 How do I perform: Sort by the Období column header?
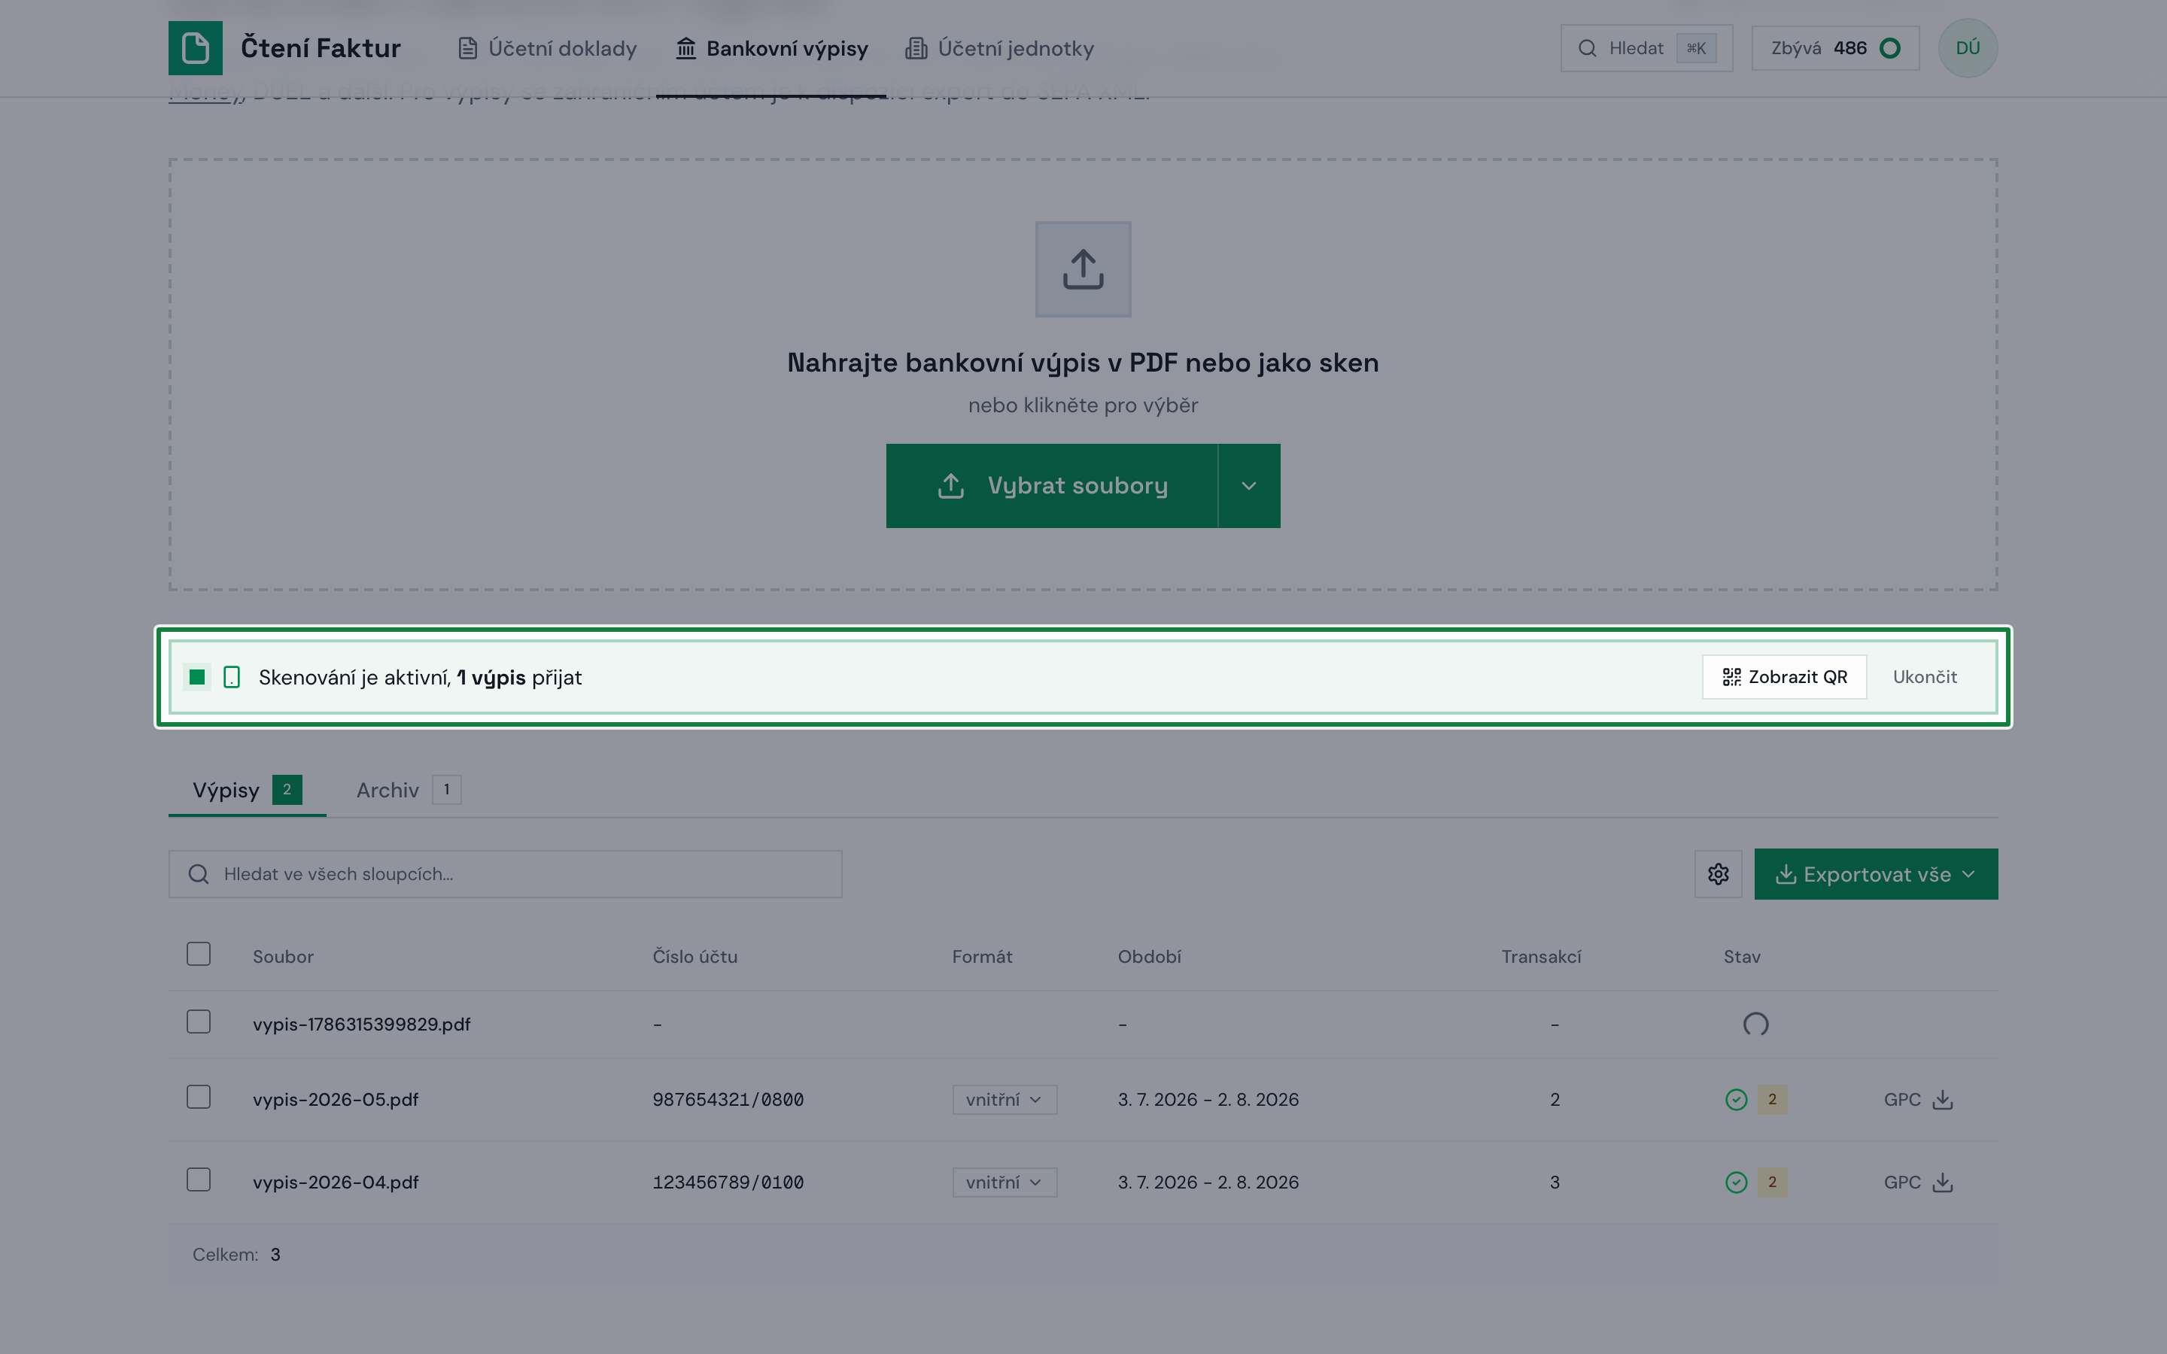(x=1150, y=956)
